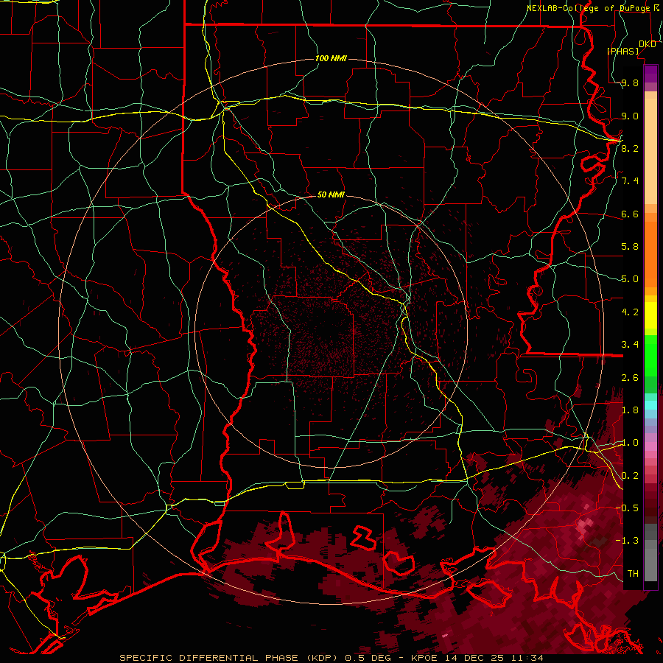This screenshot has width=663, height=663.
Task: Click the pale high-KDP pixel cluster in the southeast echo
Action: click(x=584, y=526)
